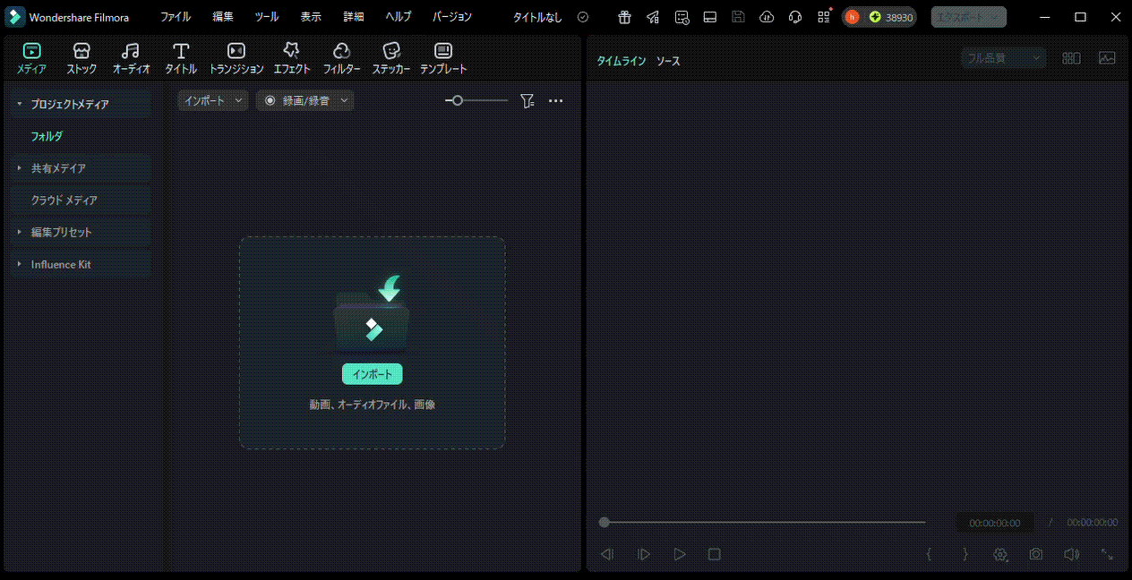Open the Titles tool icon

coord(181,52)
